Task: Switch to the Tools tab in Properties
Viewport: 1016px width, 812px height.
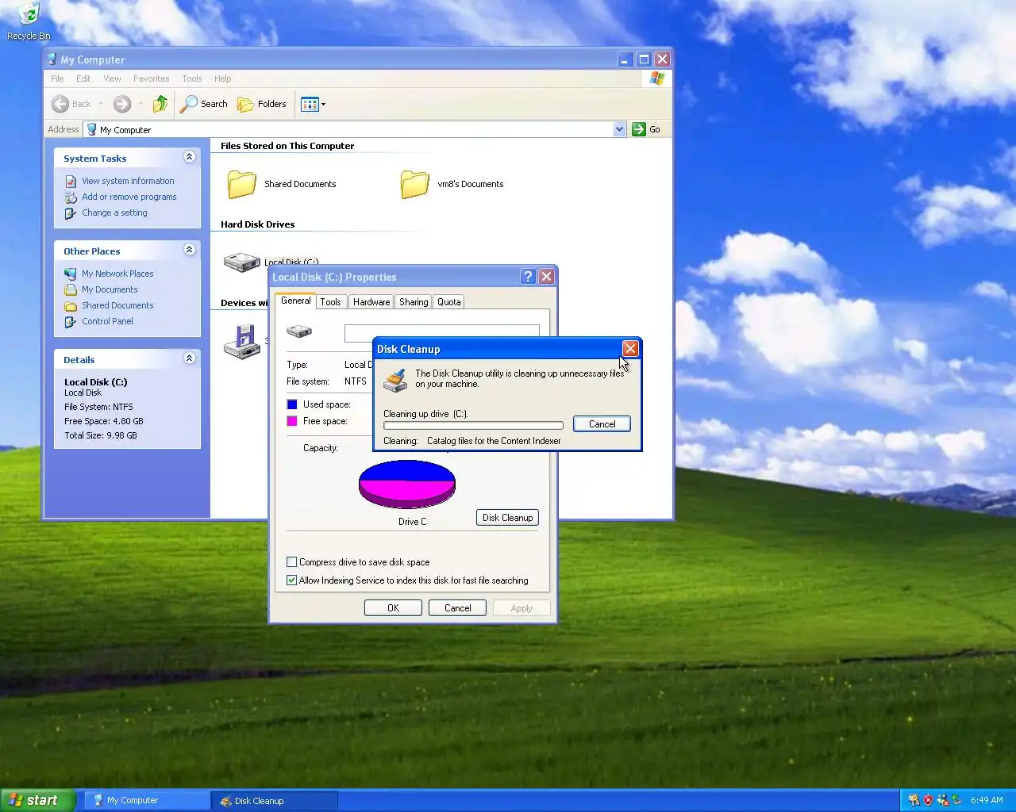Action: 331,302
